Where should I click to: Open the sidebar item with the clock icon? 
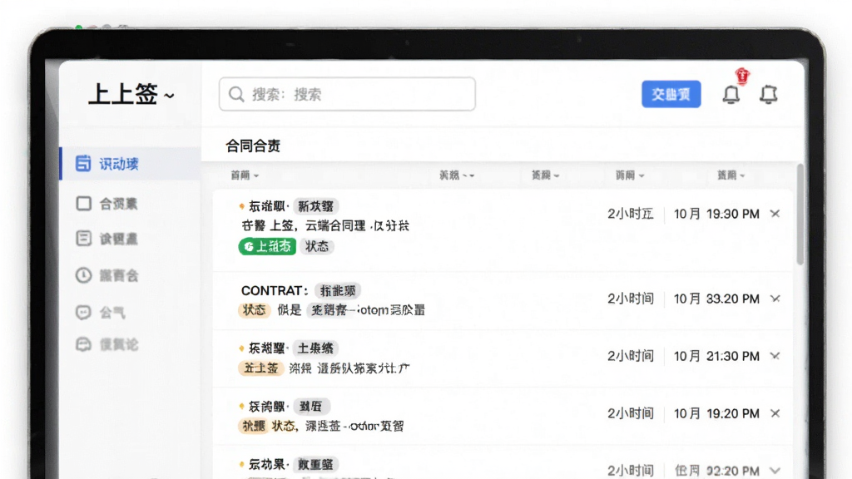point(106,275)
